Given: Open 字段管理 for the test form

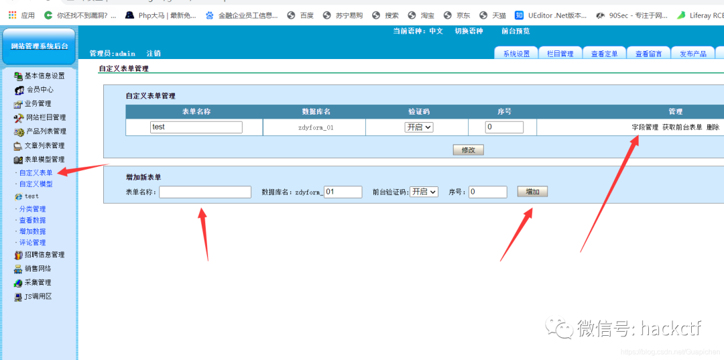Looking at the screenshot, I should point(645,127).
